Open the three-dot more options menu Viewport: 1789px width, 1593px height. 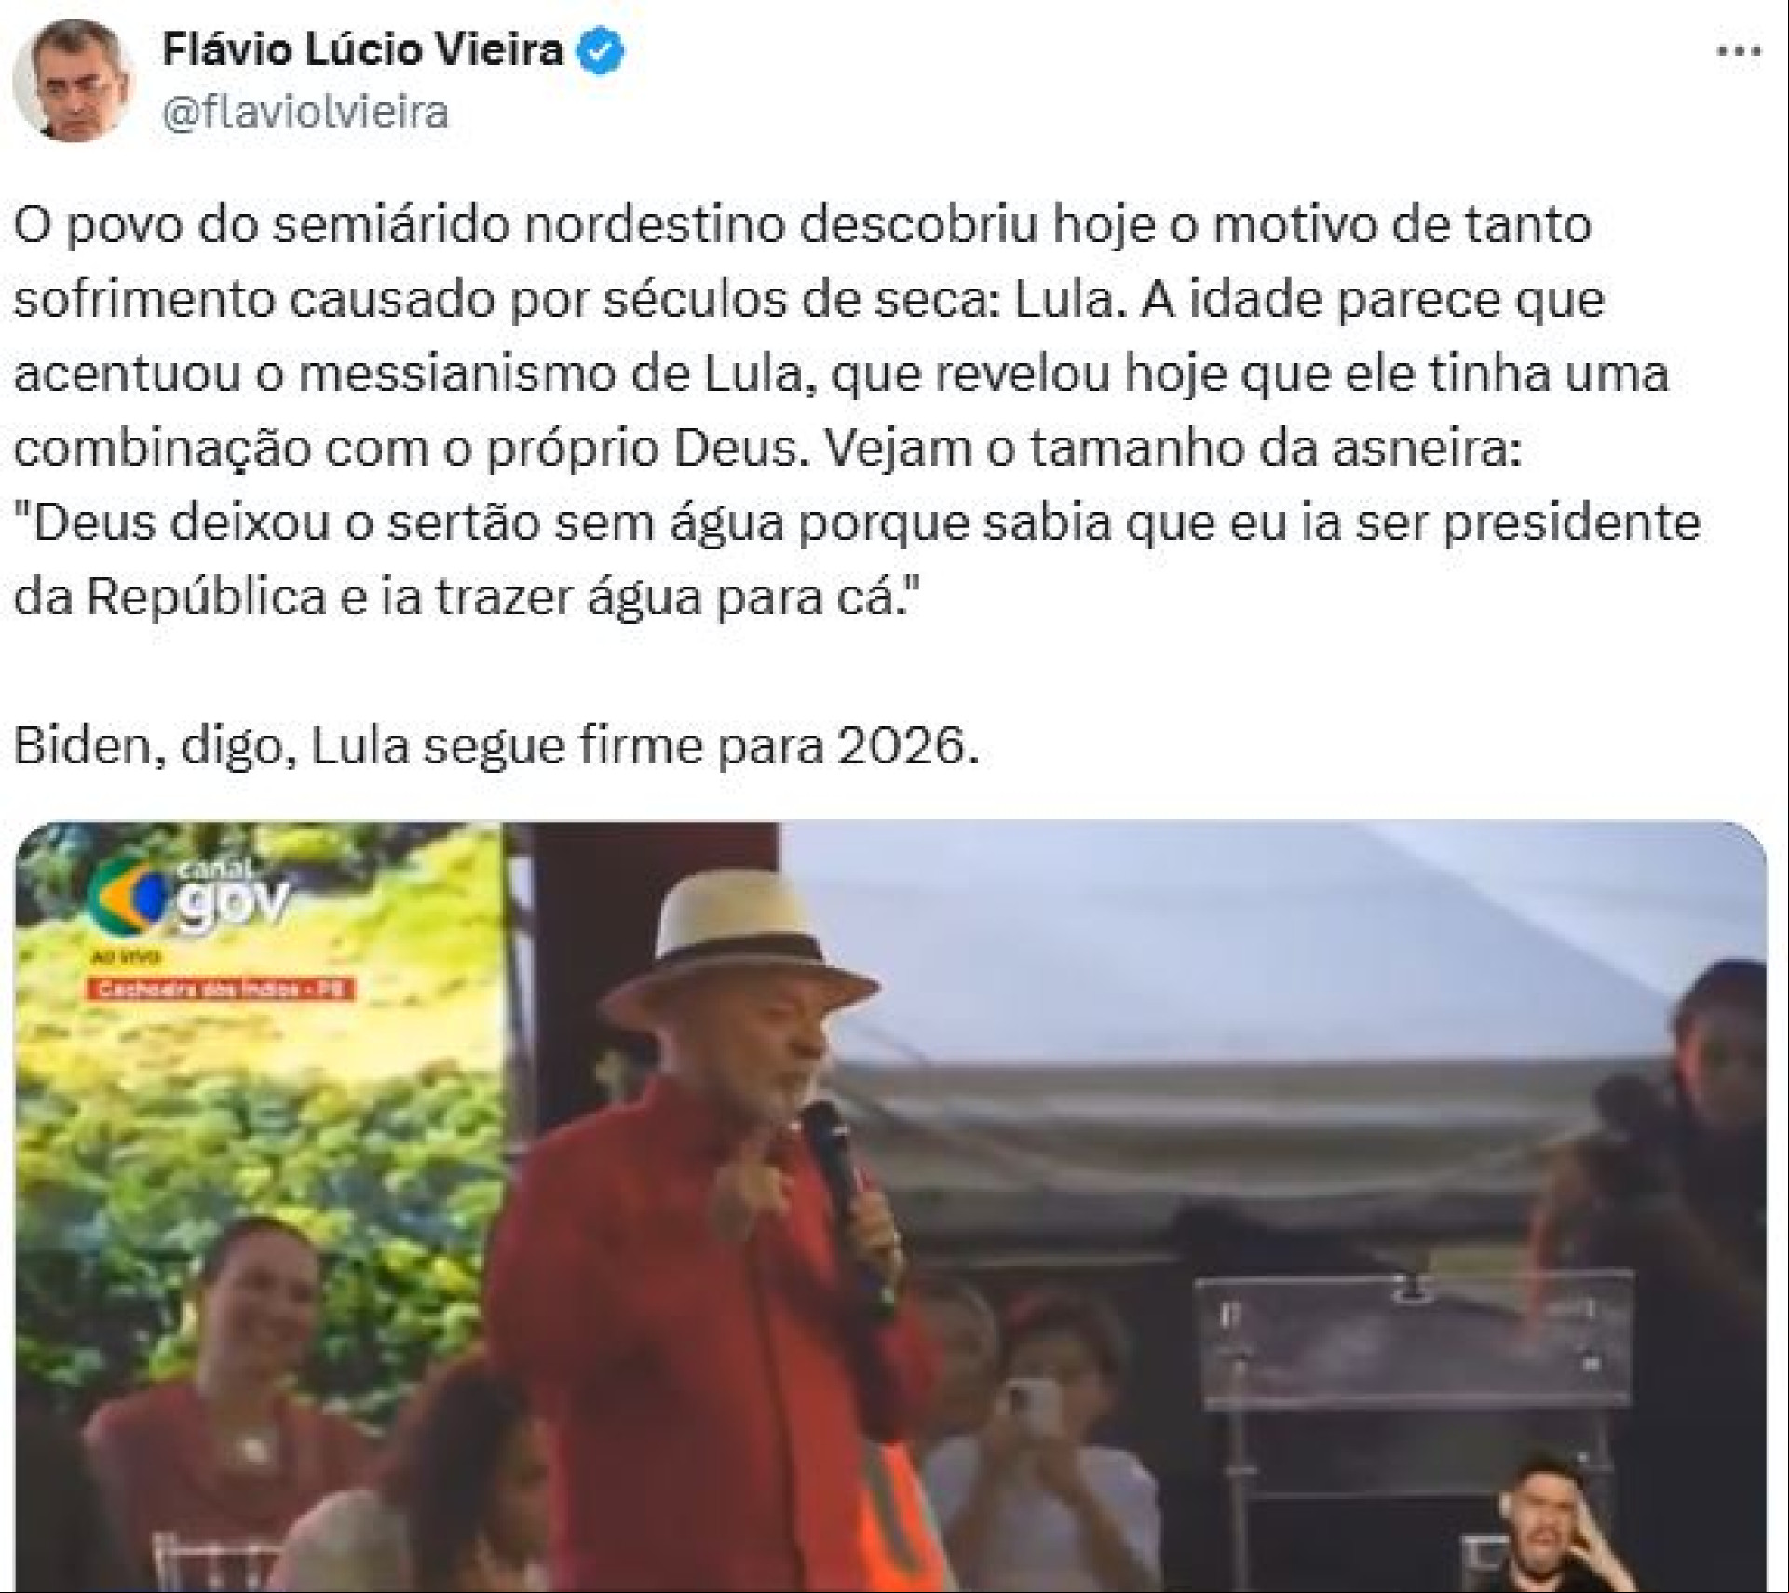[x=1739, y=52]
